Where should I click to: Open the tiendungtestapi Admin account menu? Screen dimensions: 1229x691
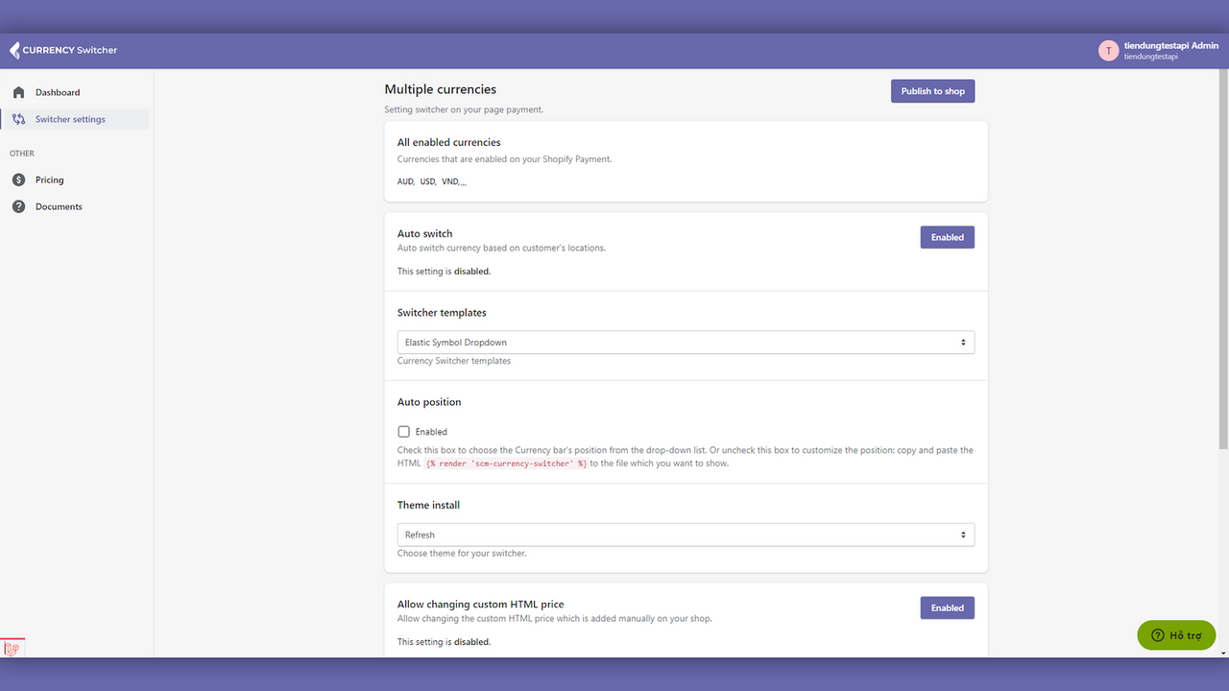tap(1170, 46)
